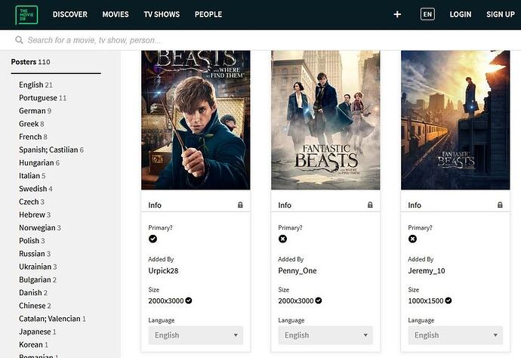Open Language dropdown on Urpick28 card
This screenshot has width=521, height=358.
[x=196, y=335]
